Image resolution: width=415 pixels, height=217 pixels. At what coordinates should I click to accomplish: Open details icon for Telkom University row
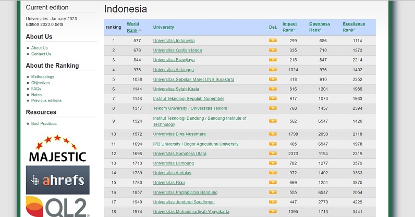(273, 108)
